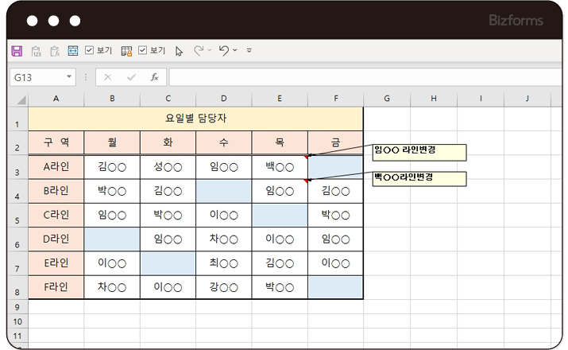
Task: Click the formula bar input field
Action: (x=357, y=77)
